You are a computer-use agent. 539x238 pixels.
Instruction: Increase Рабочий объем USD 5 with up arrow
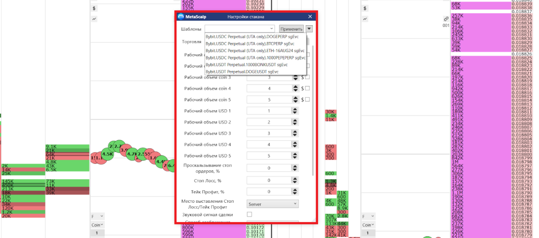[x=295, y=153]
